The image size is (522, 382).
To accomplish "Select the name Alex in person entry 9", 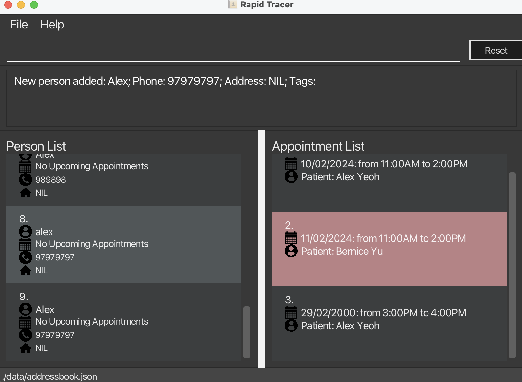I will 45,310.
